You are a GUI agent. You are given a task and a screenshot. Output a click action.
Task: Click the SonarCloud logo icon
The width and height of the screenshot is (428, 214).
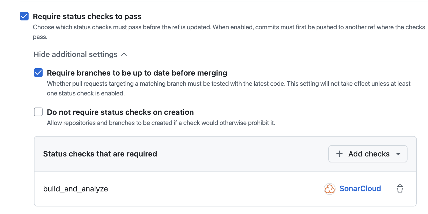(329, 189)
